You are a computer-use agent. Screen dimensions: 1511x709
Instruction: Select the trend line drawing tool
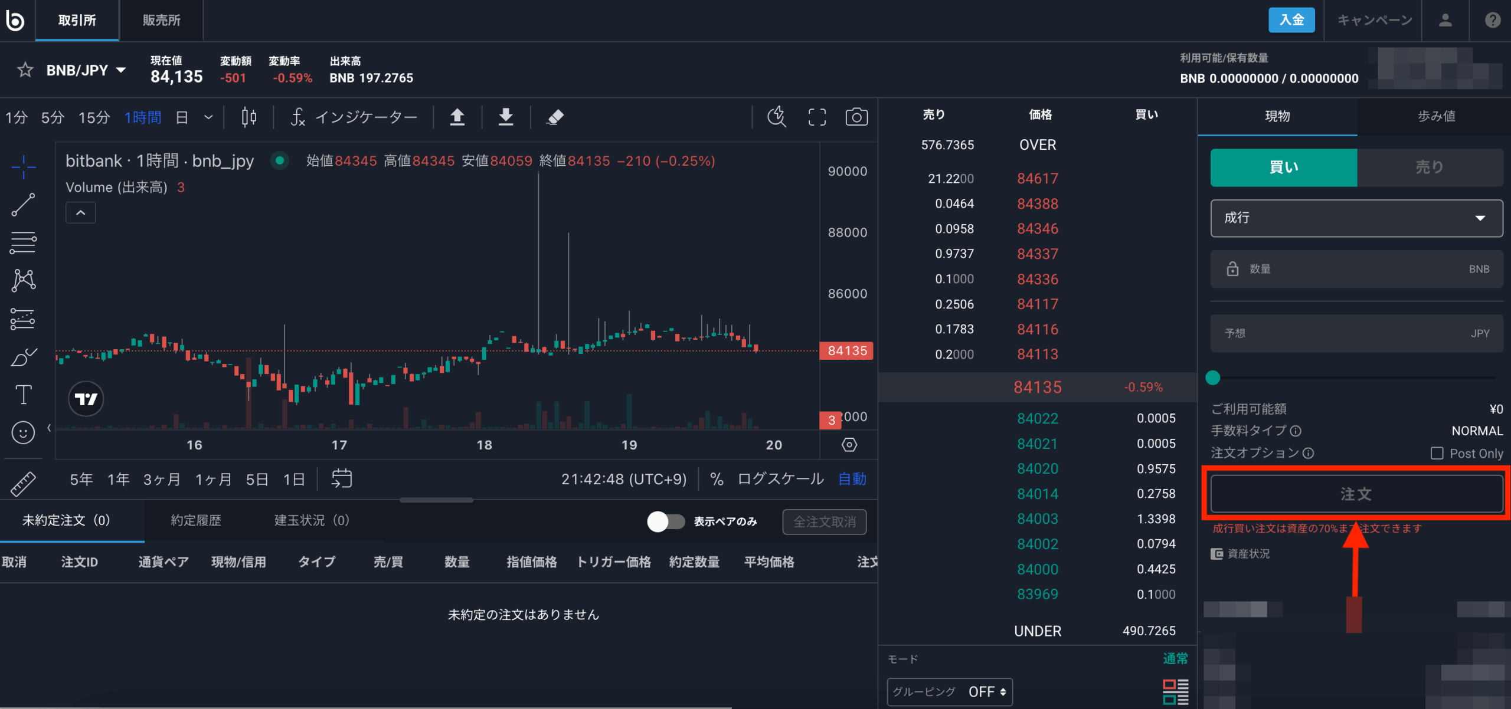click(24, 205)
